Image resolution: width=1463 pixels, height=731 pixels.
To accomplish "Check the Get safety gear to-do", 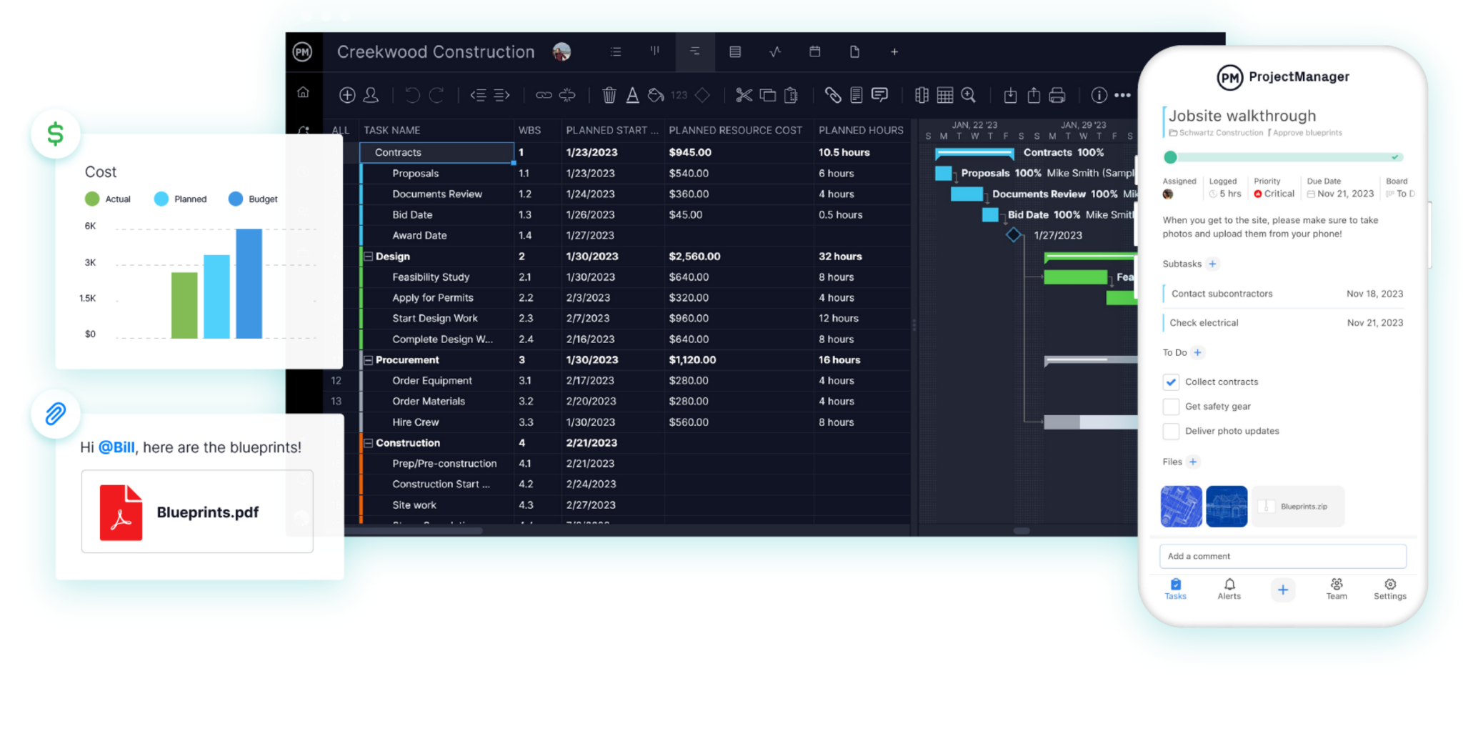I will coord(1171,407).
